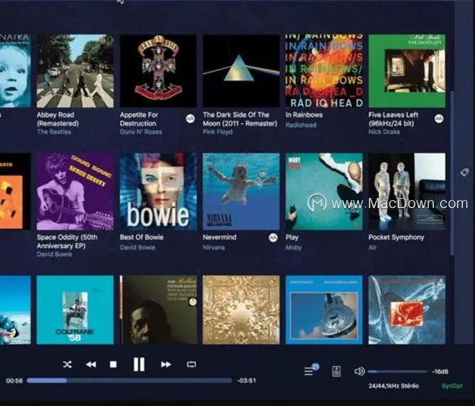Open In Rainbows album cover
The image size is (475, 406).
(324, 71)
